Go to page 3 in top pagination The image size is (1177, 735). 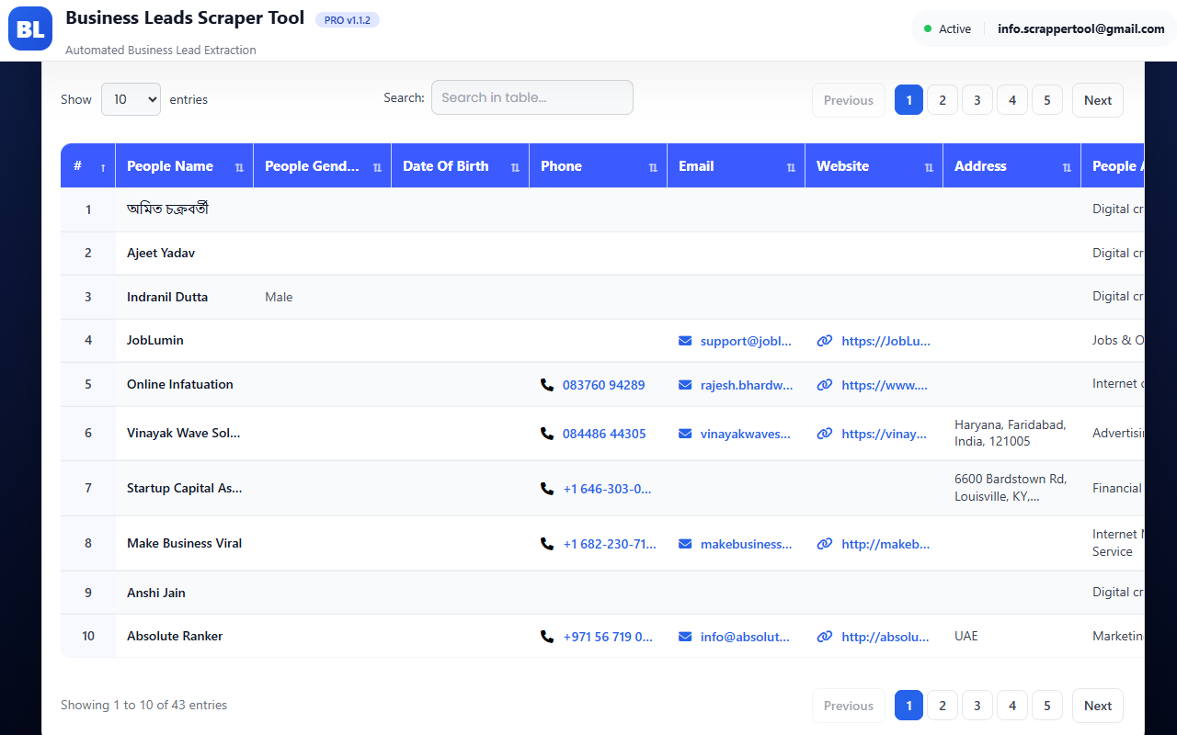coord(977,100)
